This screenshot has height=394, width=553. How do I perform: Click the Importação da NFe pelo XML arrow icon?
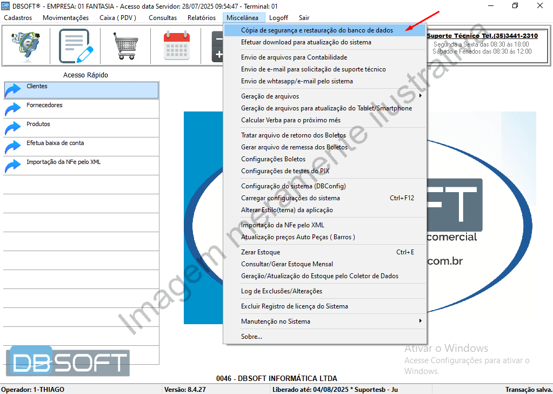pos(13,162)
